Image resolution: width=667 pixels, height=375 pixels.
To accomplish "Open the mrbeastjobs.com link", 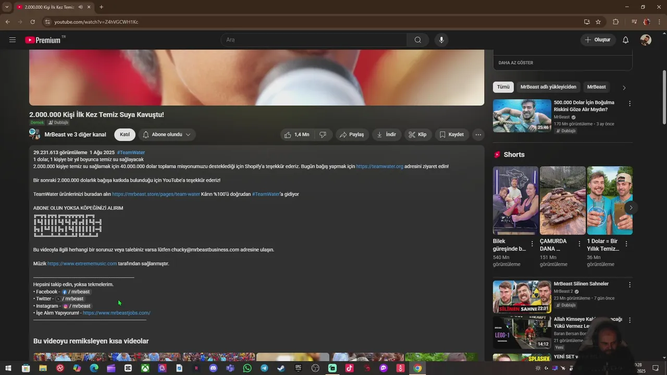I will [x=116, y=313].
